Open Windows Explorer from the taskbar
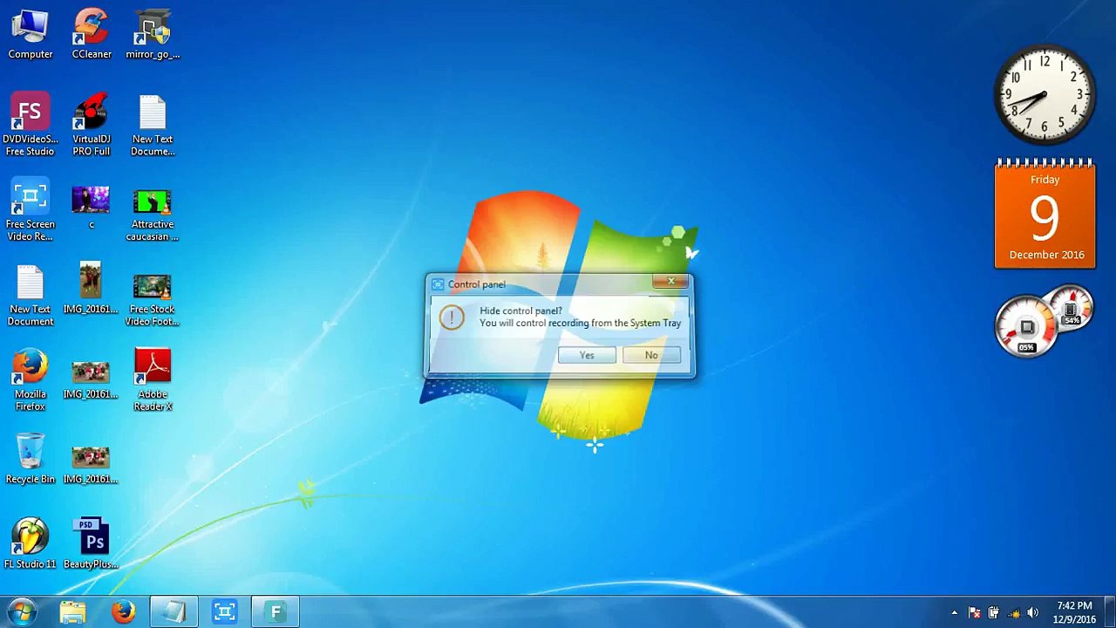Screen dimensions: 1116x628 tap(73, 612)
